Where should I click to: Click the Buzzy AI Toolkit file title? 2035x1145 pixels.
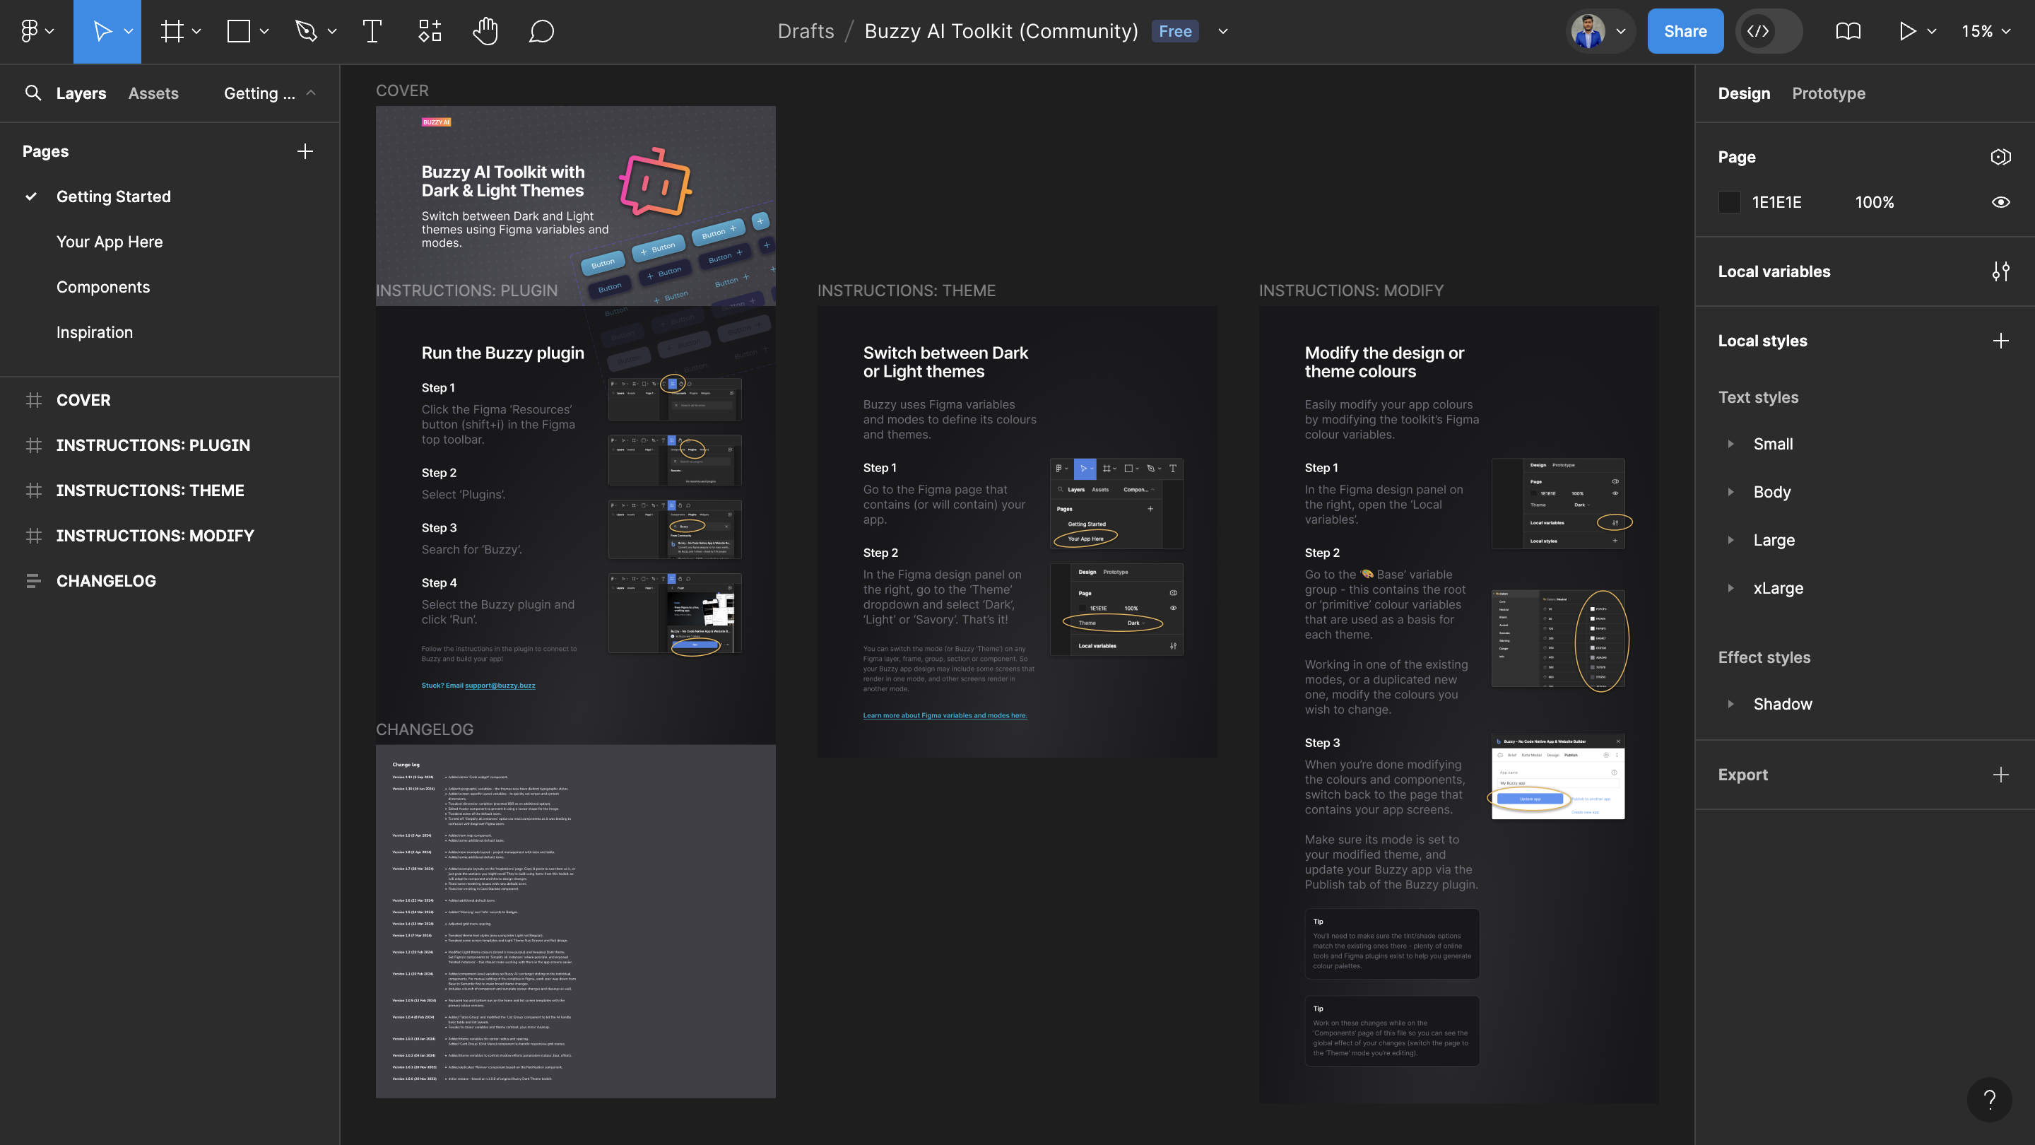click(x=1001, y=31)
